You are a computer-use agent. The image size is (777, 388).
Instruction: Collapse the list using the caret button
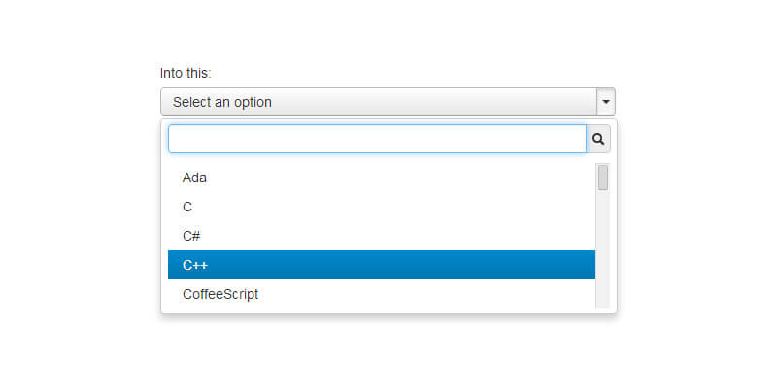pos(606,101)
